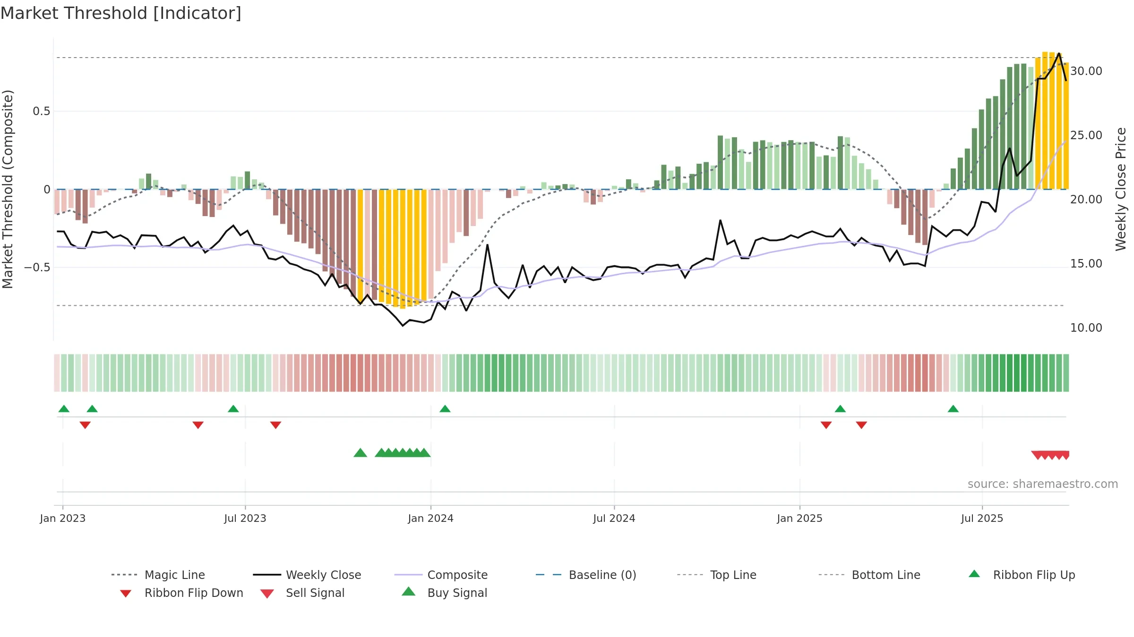
Task: Click the 10.00 price axis label
Action: pos(1086,328)
